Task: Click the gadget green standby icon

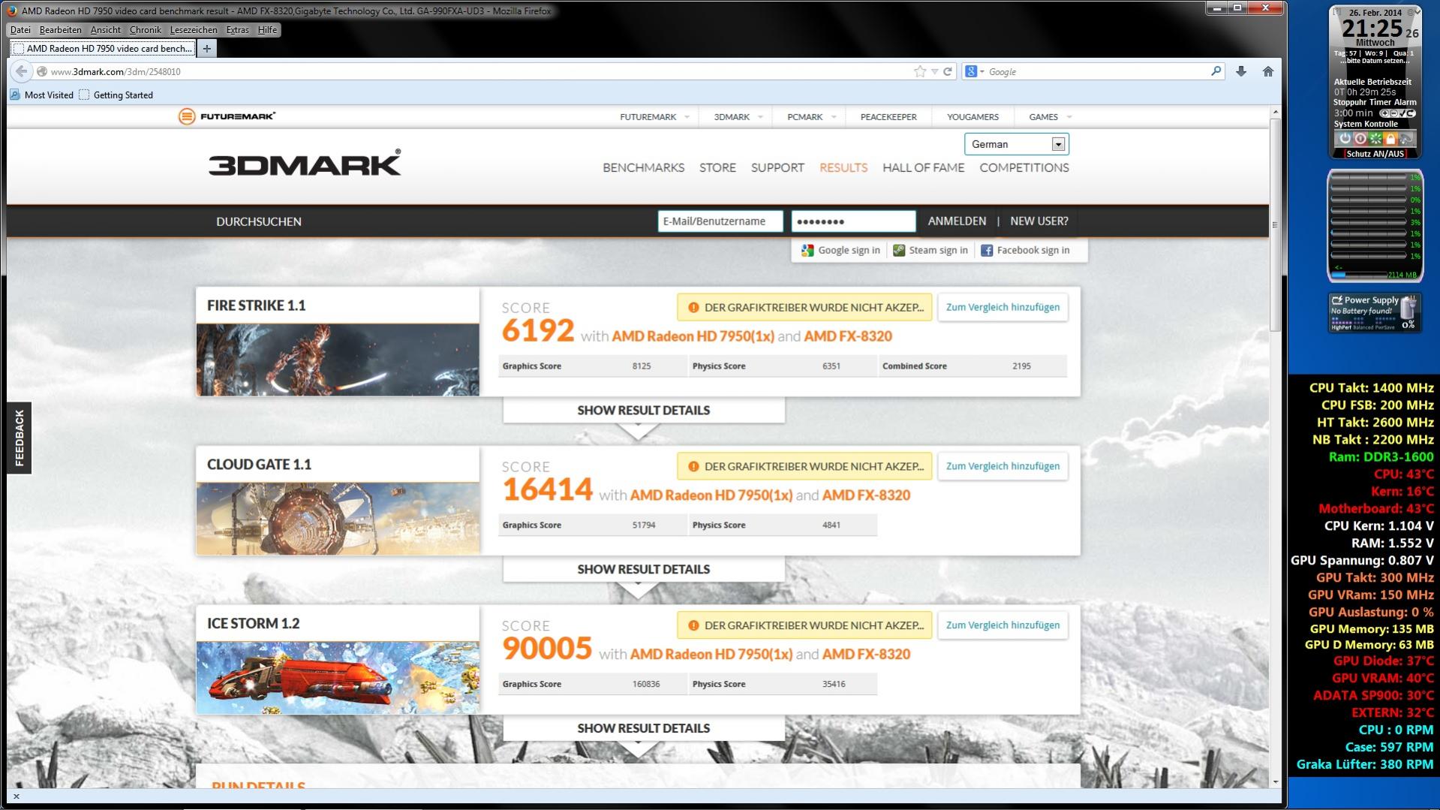Action: [1375, 139]
